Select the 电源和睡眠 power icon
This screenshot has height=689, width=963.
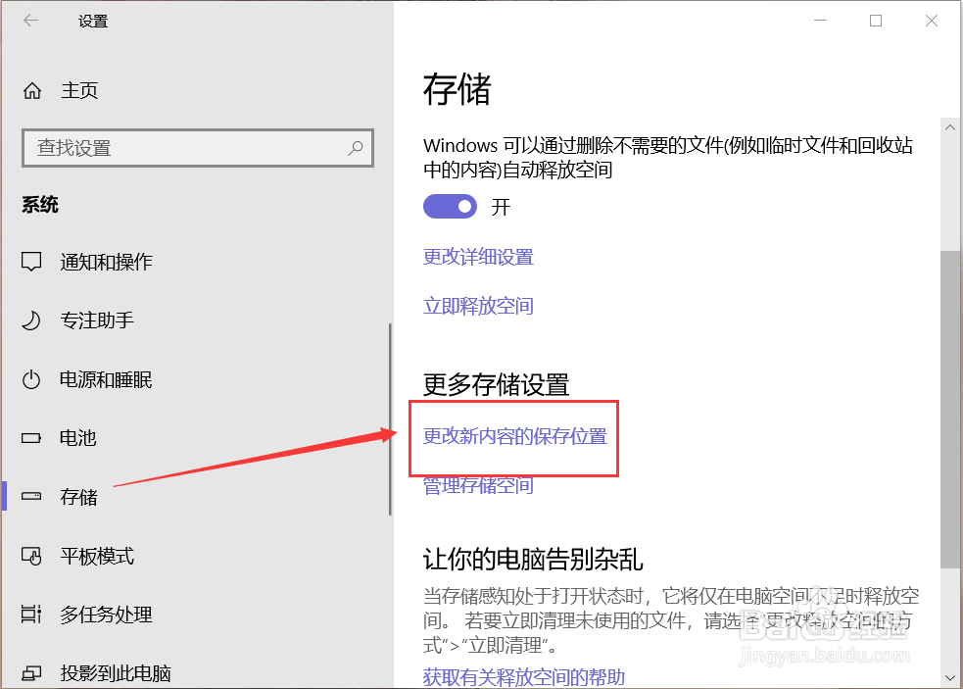(x=32, y=379)
